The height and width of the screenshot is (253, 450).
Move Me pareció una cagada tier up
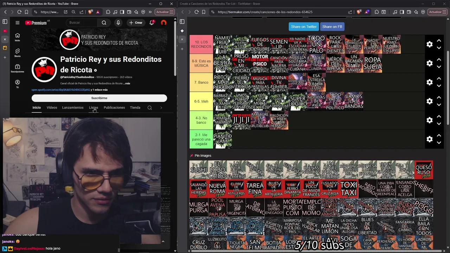coord(439,135)
